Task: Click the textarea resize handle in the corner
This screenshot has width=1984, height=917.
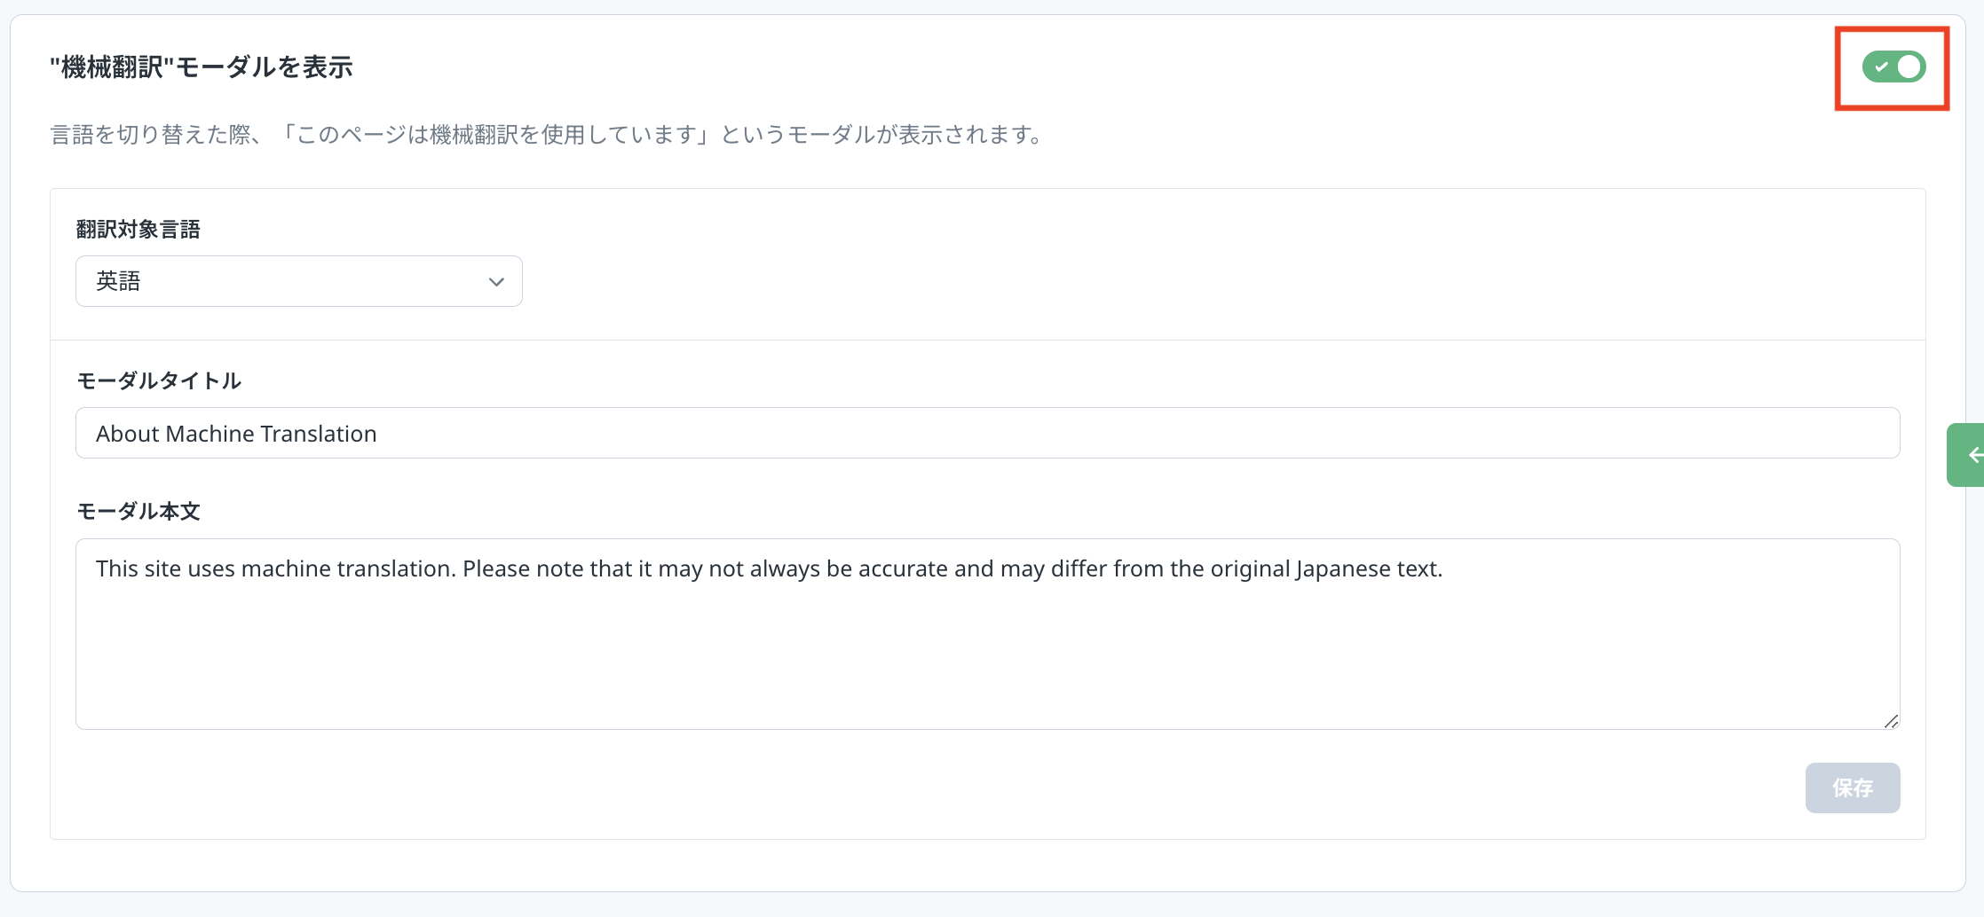Action: coord(1891,721)
